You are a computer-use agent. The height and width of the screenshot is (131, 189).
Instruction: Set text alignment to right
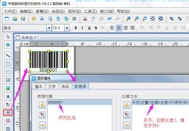[x=126, y=28]
